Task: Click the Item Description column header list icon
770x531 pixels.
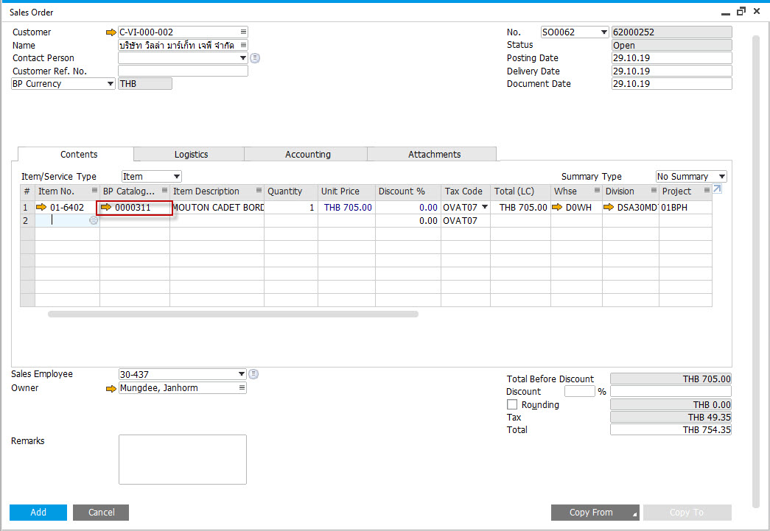Action: point(259,191)
